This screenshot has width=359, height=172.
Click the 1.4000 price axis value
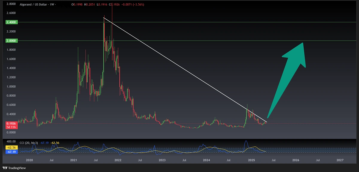pyautogui.click(x=11, y=68)
